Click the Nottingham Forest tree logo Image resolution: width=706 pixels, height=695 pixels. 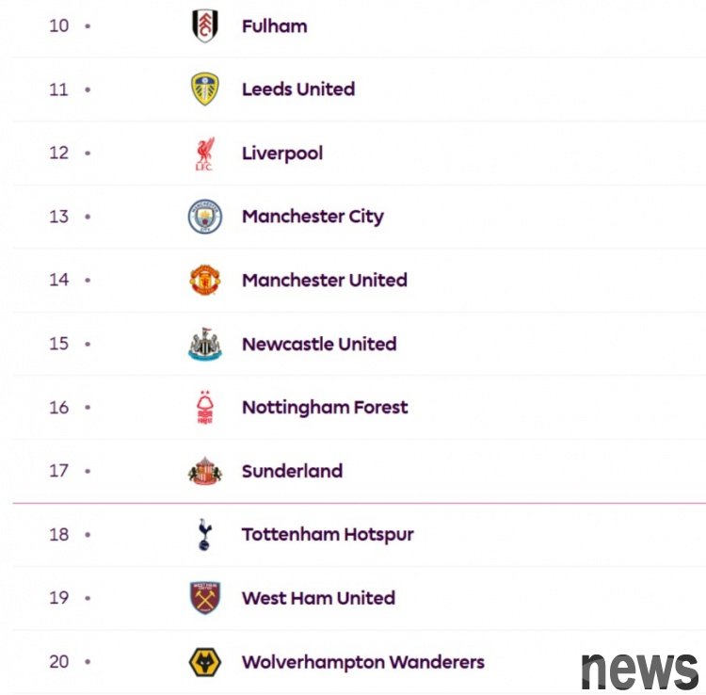click(205, 407)
